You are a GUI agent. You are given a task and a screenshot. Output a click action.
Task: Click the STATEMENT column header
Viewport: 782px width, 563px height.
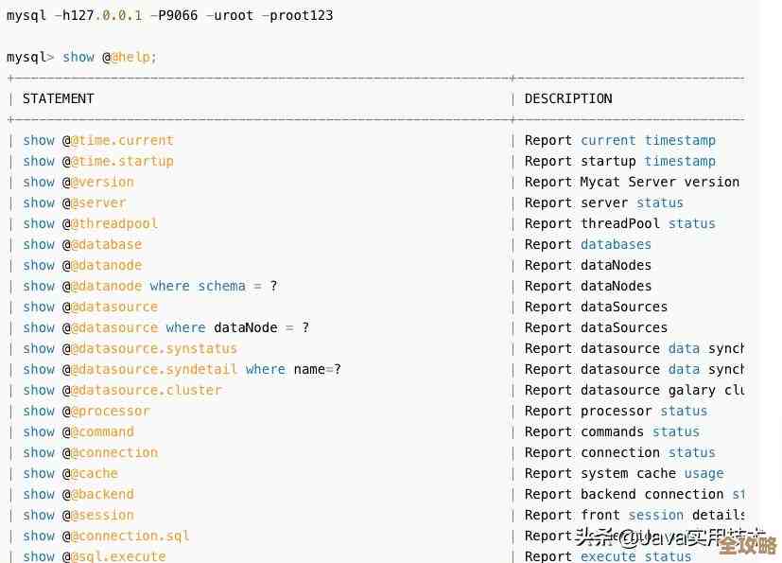59,98
